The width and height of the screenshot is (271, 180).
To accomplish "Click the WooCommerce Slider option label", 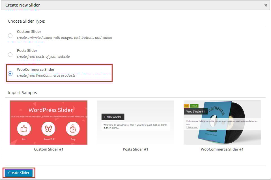I will [36, 69].
